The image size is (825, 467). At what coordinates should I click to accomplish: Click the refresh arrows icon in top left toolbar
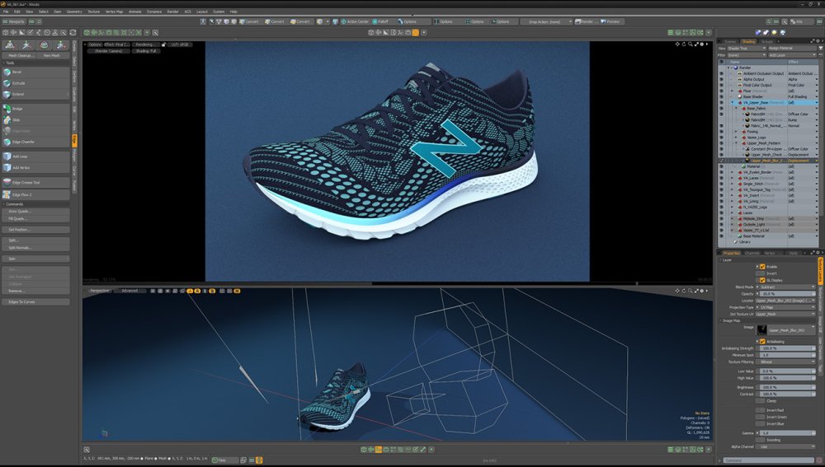pyautogui.click(x=73, y=33)
